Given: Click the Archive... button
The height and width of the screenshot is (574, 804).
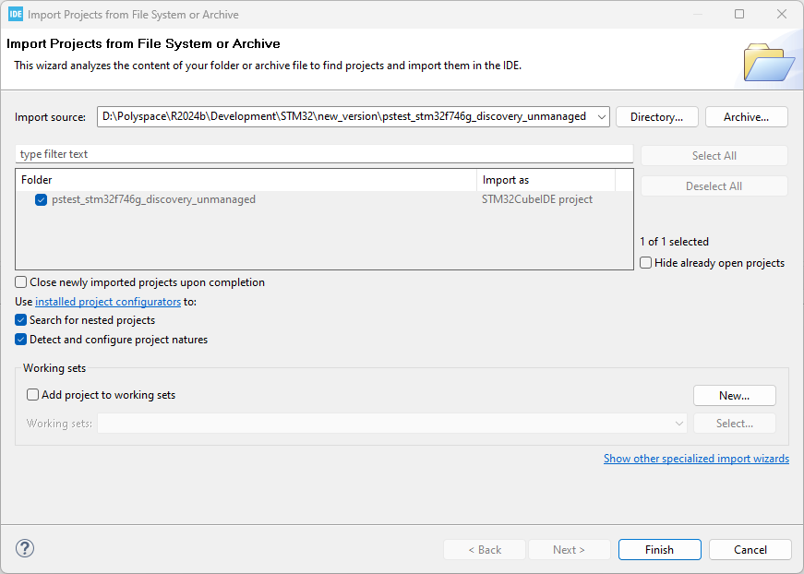Looking at the screenshot, I should tap(747, 117).
